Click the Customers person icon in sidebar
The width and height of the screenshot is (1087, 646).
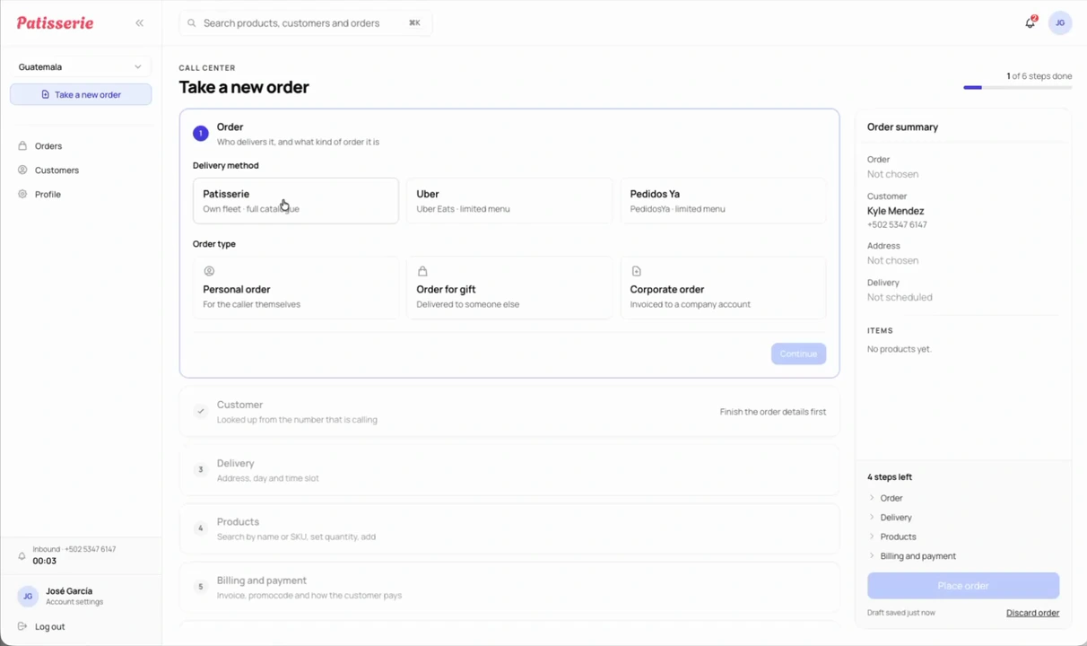pyautogui.click(x=22, y=170)
